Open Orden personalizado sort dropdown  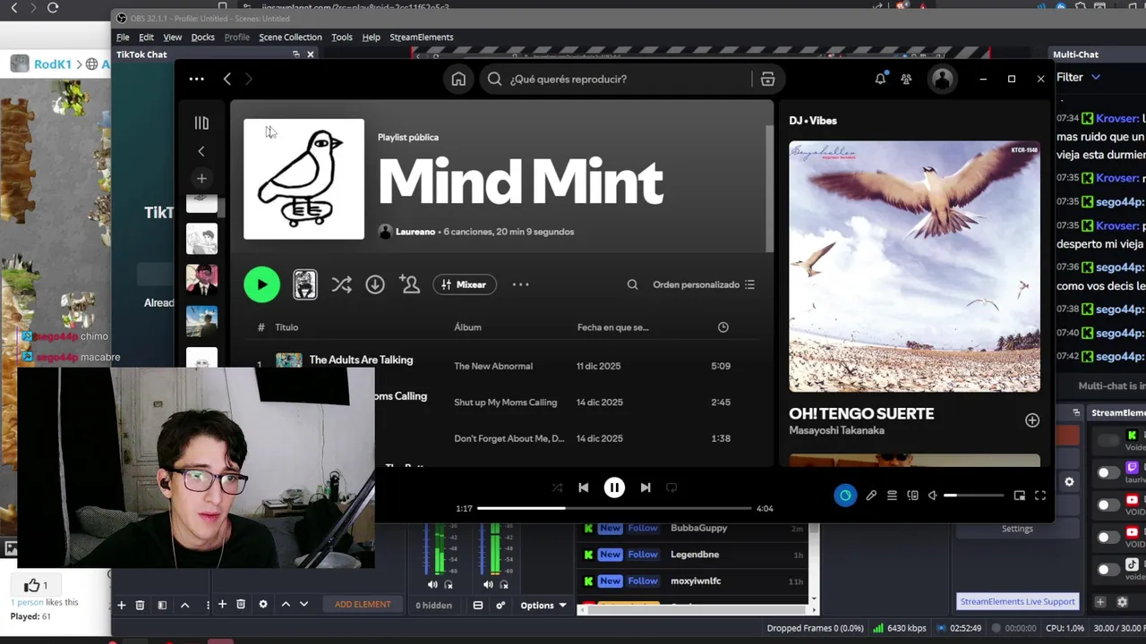(704, 284)
